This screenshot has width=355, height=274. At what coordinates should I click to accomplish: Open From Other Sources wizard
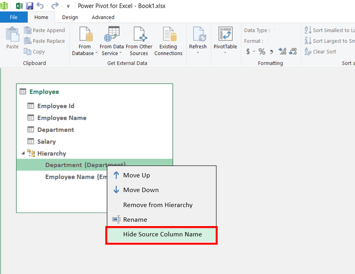[139, 41]
